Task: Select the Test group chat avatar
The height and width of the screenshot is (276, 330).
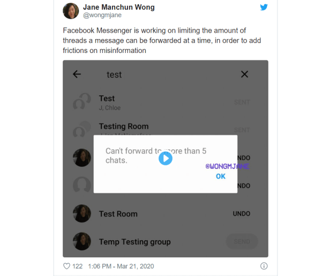Action: point(82,102)
